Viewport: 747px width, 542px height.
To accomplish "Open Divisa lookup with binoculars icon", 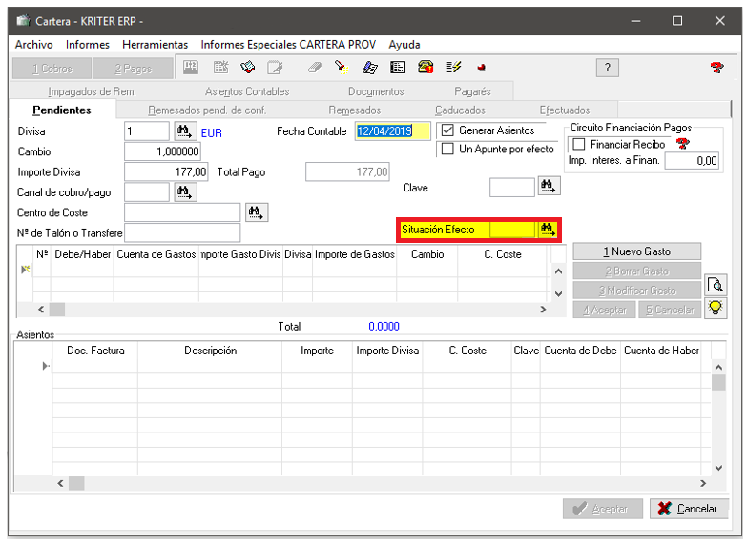I will point(185,130).
